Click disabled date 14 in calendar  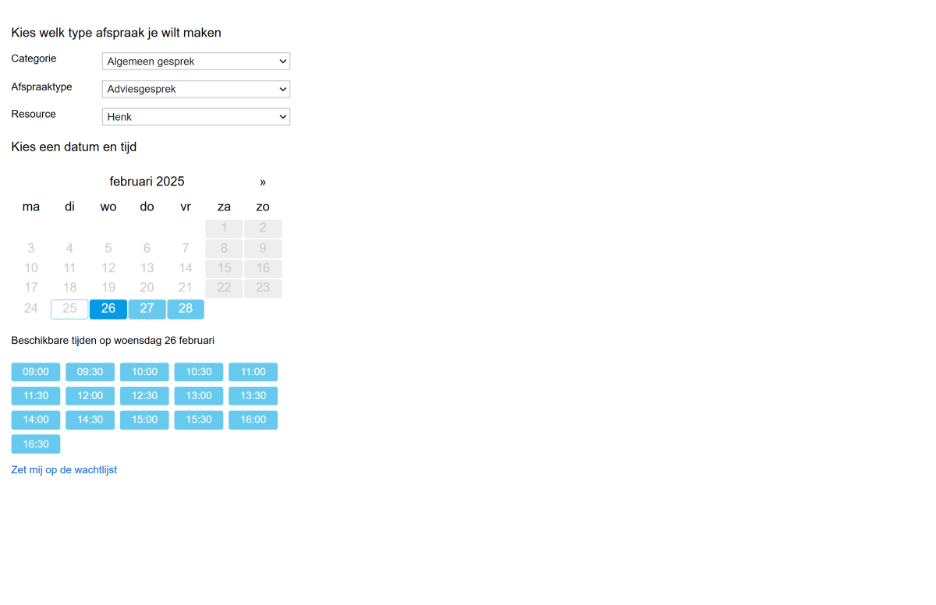pyautogui.click(x=186, y=268)
